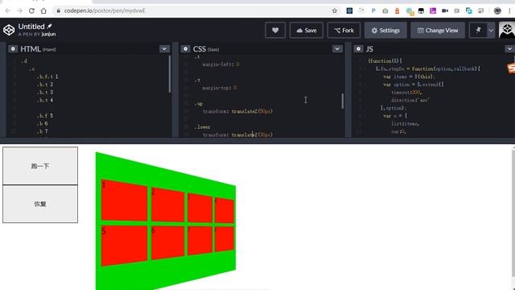Click 'var items = $(this)' line in JS editor

(x=409, y=77)
